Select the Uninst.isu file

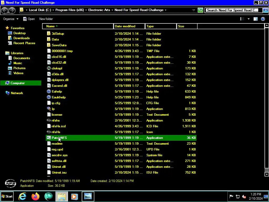pos(59,173)
